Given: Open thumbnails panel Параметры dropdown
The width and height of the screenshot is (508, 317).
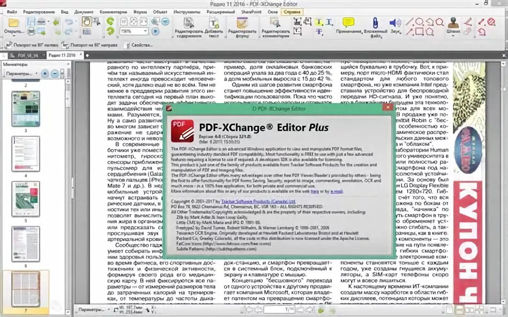Looking at the screenshot, I should pos(22,73).
